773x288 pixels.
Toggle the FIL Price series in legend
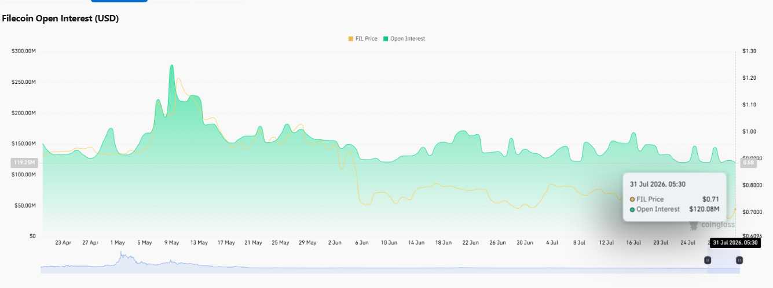(362, 39)
